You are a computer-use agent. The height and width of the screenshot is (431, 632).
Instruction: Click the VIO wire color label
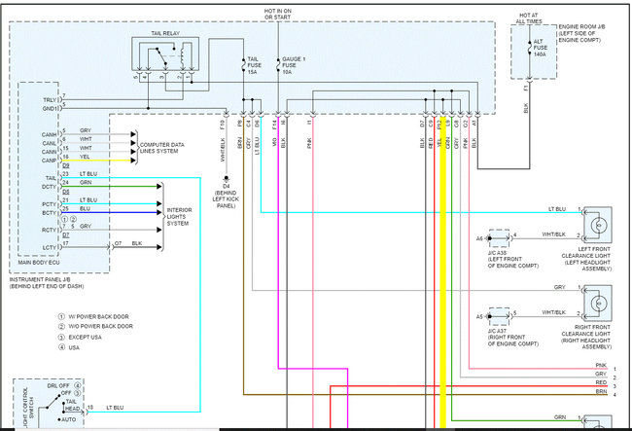click(274, 142)
